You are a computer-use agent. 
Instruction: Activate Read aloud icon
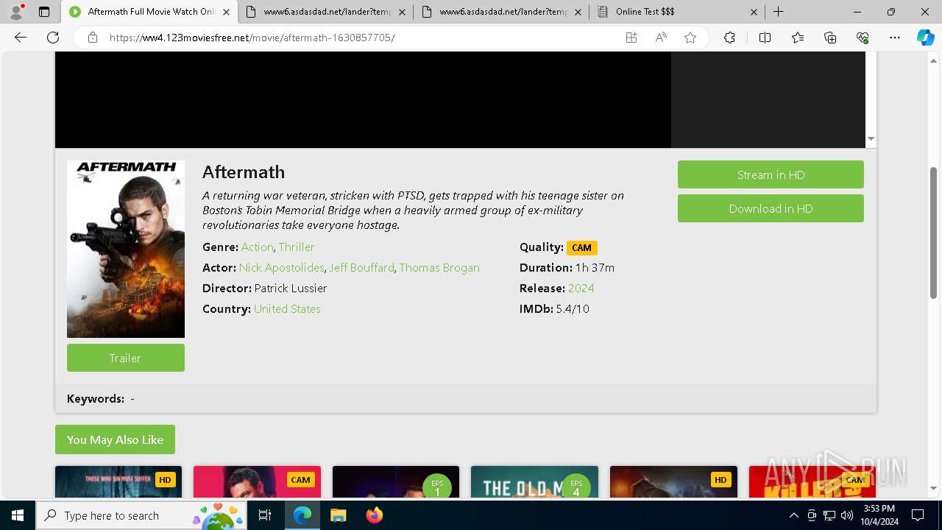click(x=661, y=38)
